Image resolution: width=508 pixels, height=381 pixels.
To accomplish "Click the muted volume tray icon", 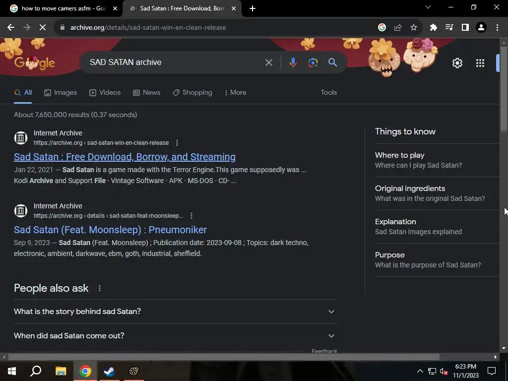I will 444,371.
